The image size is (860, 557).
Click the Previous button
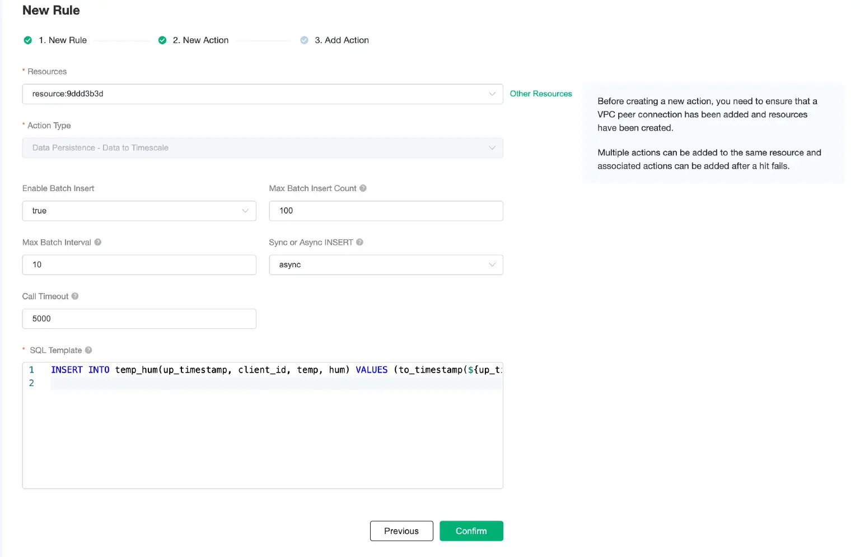(x=401, y=531)
